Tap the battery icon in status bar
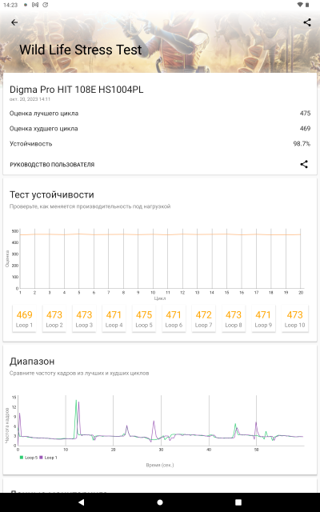This screenshot has width=320, height=512. coord(307,5)
